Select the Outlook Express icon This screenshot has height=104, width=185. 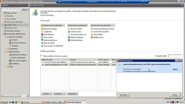tap(69, 31)
